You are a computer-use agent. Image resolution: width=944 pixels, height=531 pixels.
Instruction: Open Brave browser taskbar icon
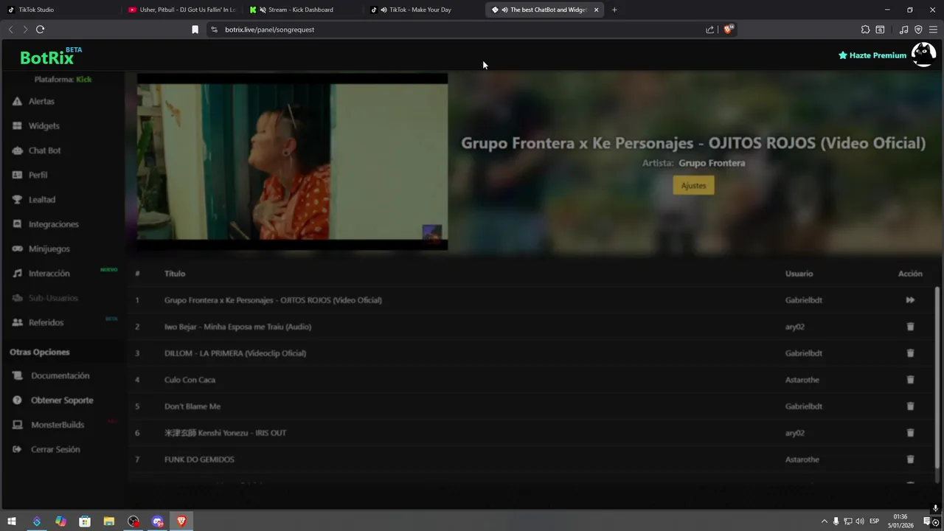(x=181, y=521)
